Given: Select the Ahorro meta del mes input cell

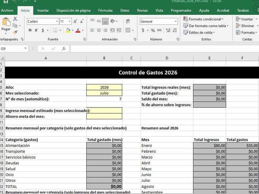Looking at the screenshot, I should 104,116.
